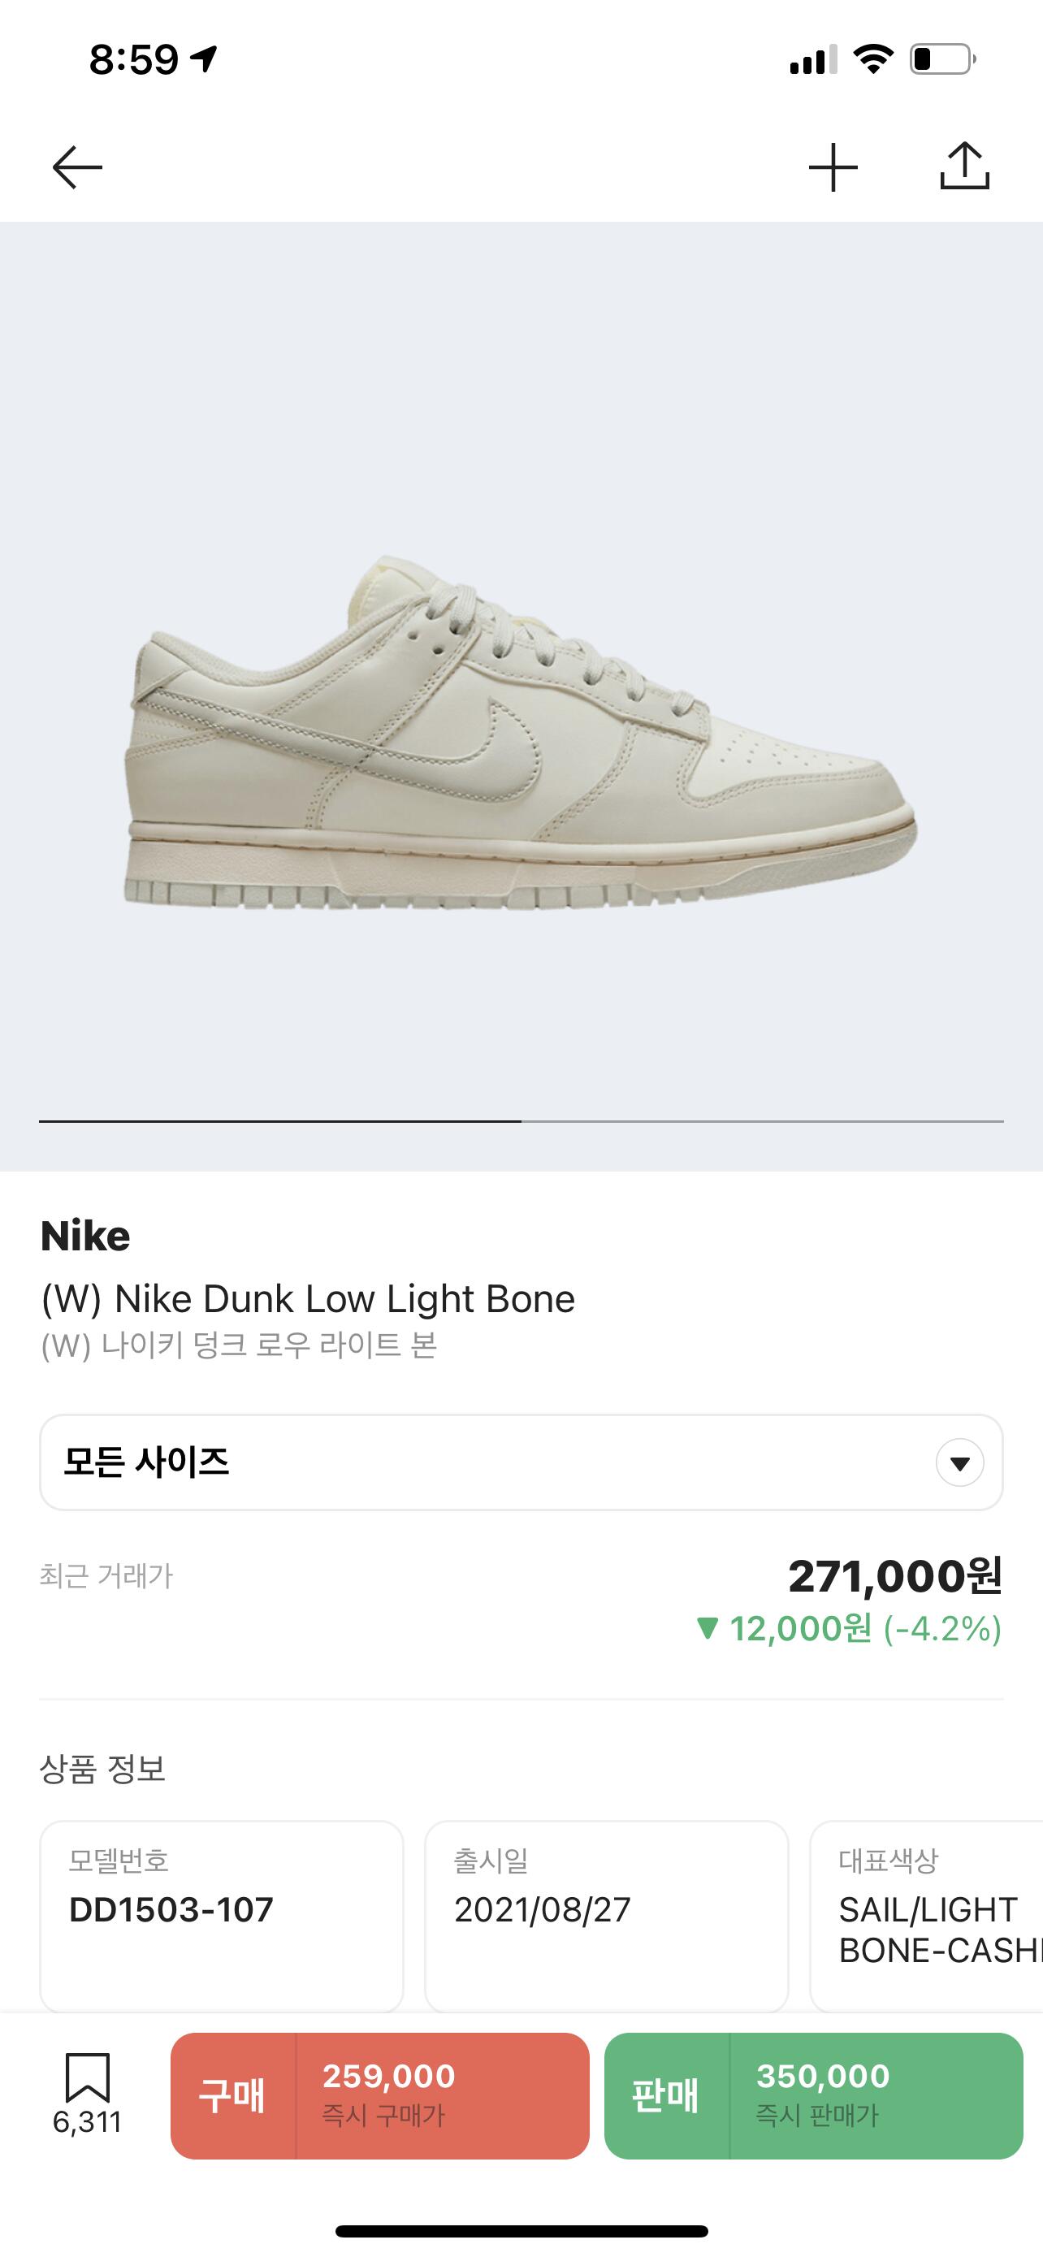Viewport: 1043px width, 2257px height.
Task: Tap the Nike brand name link
Action: tap(85, 1237)
